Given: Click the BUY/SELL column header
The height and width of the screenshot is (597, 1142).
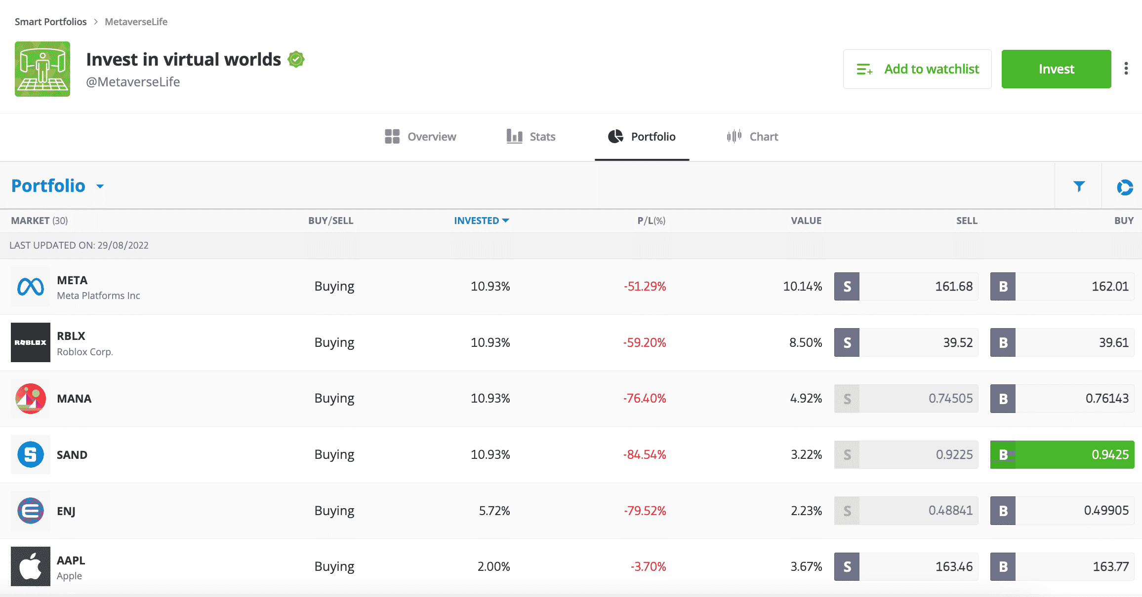Looking at the screenshot, I should click(330, 221).
